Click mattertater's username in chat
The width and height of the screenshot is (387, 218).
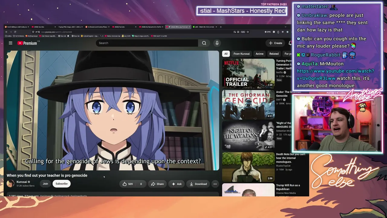[x=315, y=7]
